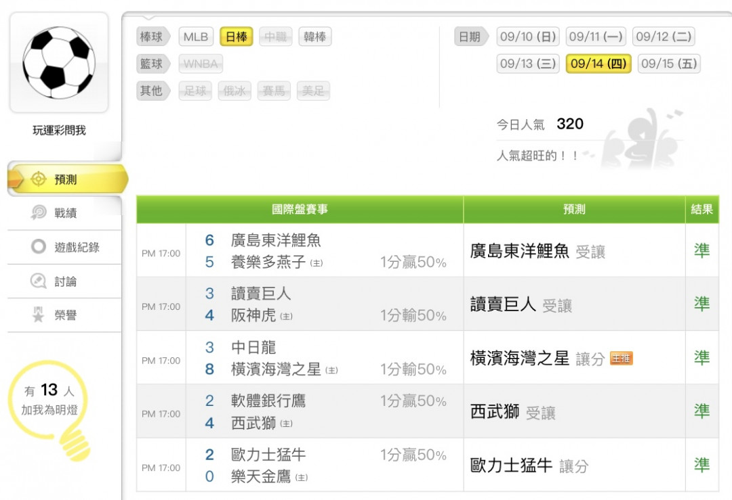Image resolution: width=732 pixels, height=500 pixels.
Task: Open the 榮譽 sidebar tab
Action: coord(64,315)
